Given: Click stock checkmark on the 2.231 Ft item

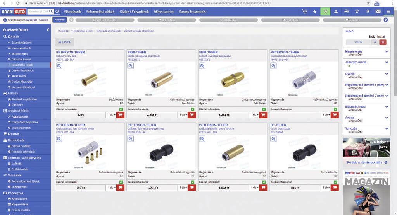Looking at the screenshot, I should point(264,109).
